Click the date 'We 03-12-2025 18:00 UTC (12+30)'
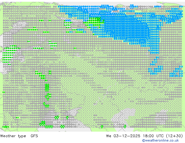The width and height of the screenshot is (185, 143). pos(144,136)
